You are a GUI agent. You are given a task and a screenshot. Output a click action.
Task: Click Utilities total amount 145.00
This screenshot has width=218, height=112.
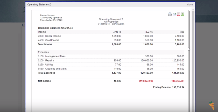click(x=181, y=65)
